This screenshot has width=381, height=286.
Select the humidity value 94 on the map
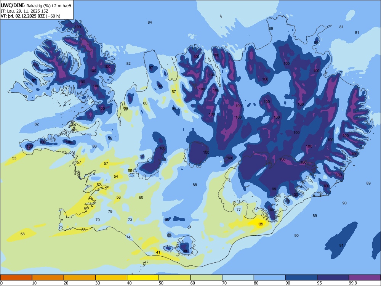click(x=174, y=108)
